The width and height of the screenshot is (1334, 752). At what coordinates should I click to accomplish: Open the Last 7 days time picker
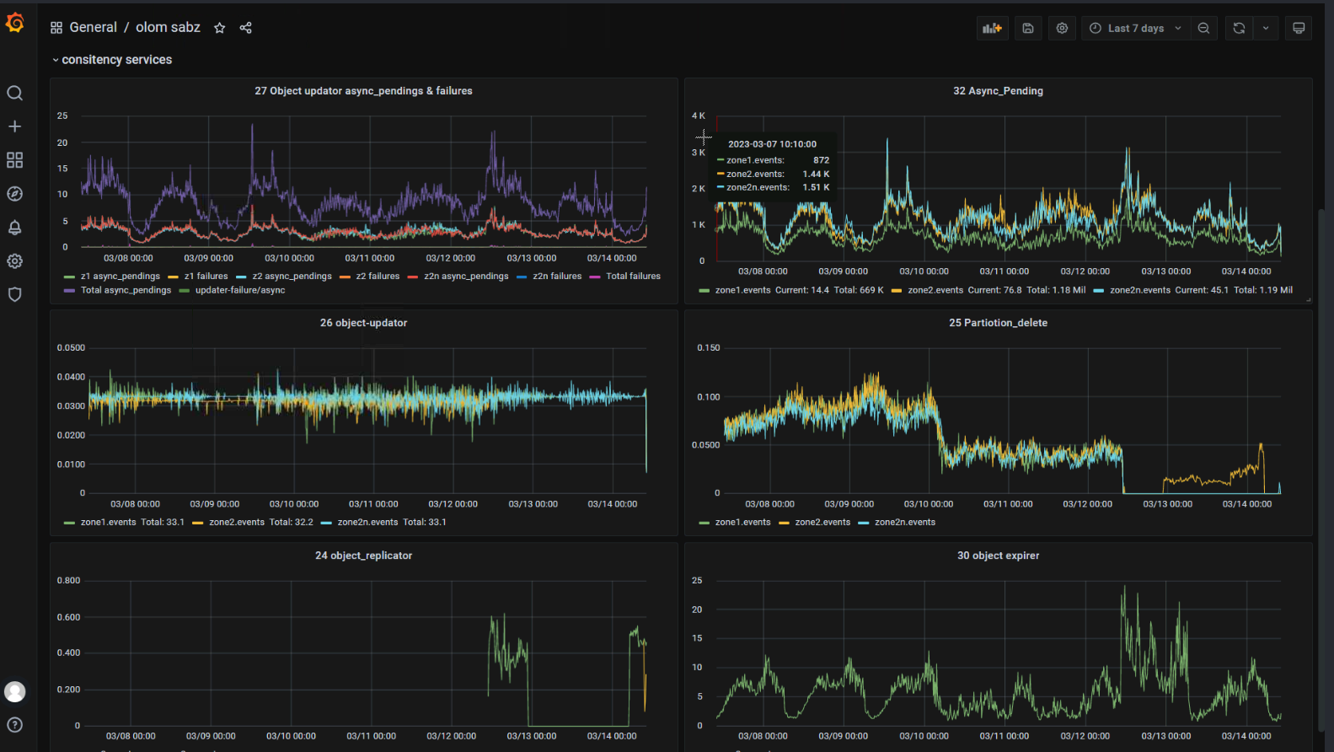pyautogui.click(x=1135, y=28)
